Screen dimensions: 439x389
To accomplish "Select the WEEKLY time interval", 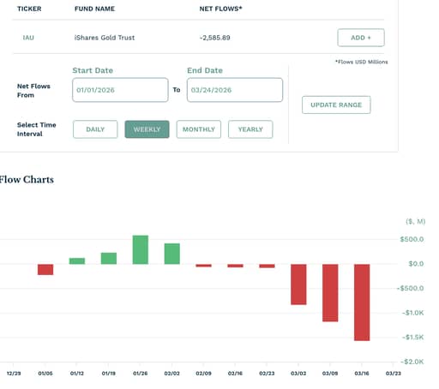I will [x=147, y=129].
